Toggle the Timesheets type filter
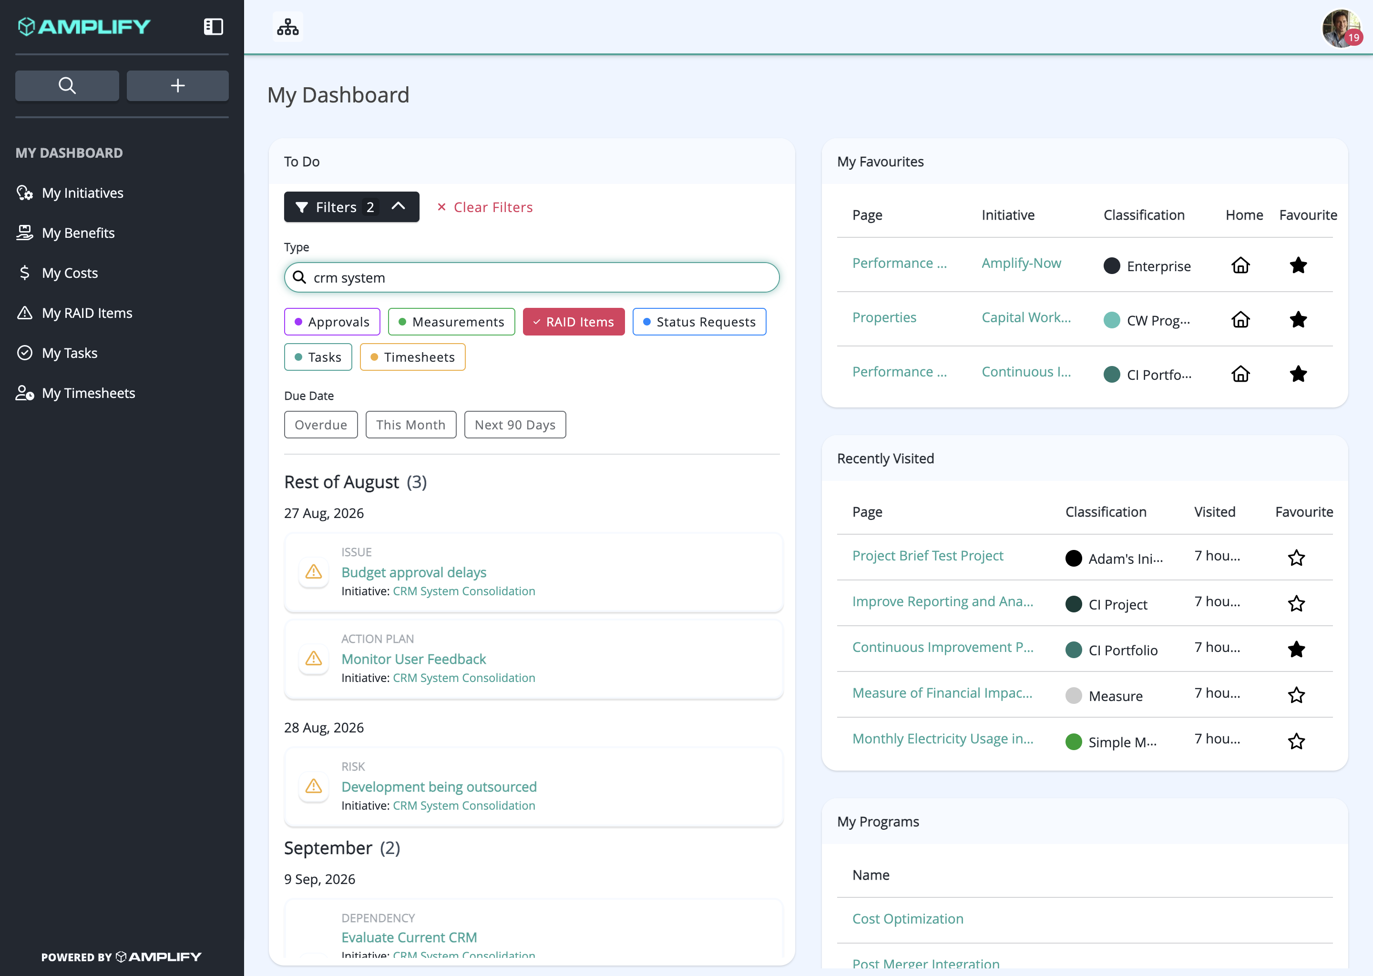Screen dimensions: 1373x976 point(412,357)
